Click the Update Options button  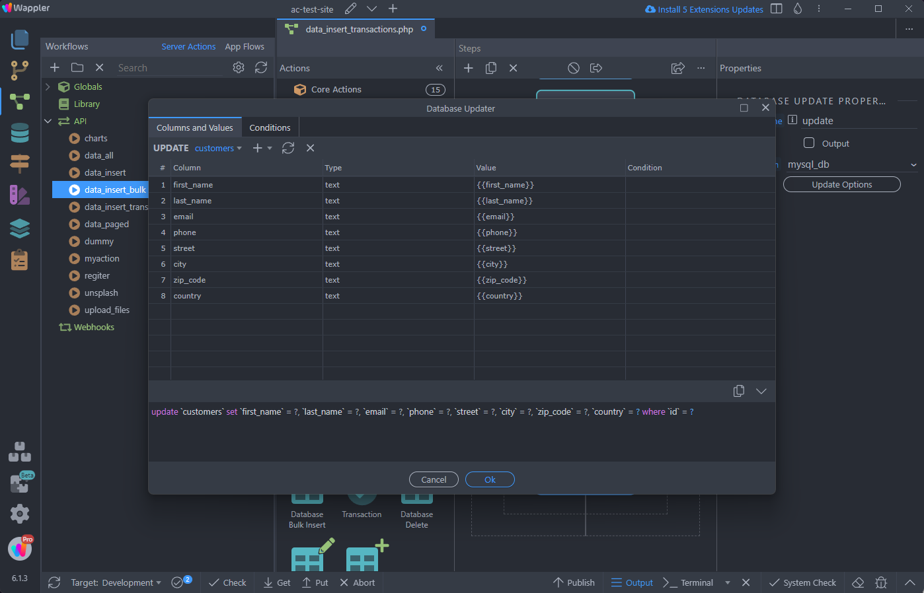[841, 185]
